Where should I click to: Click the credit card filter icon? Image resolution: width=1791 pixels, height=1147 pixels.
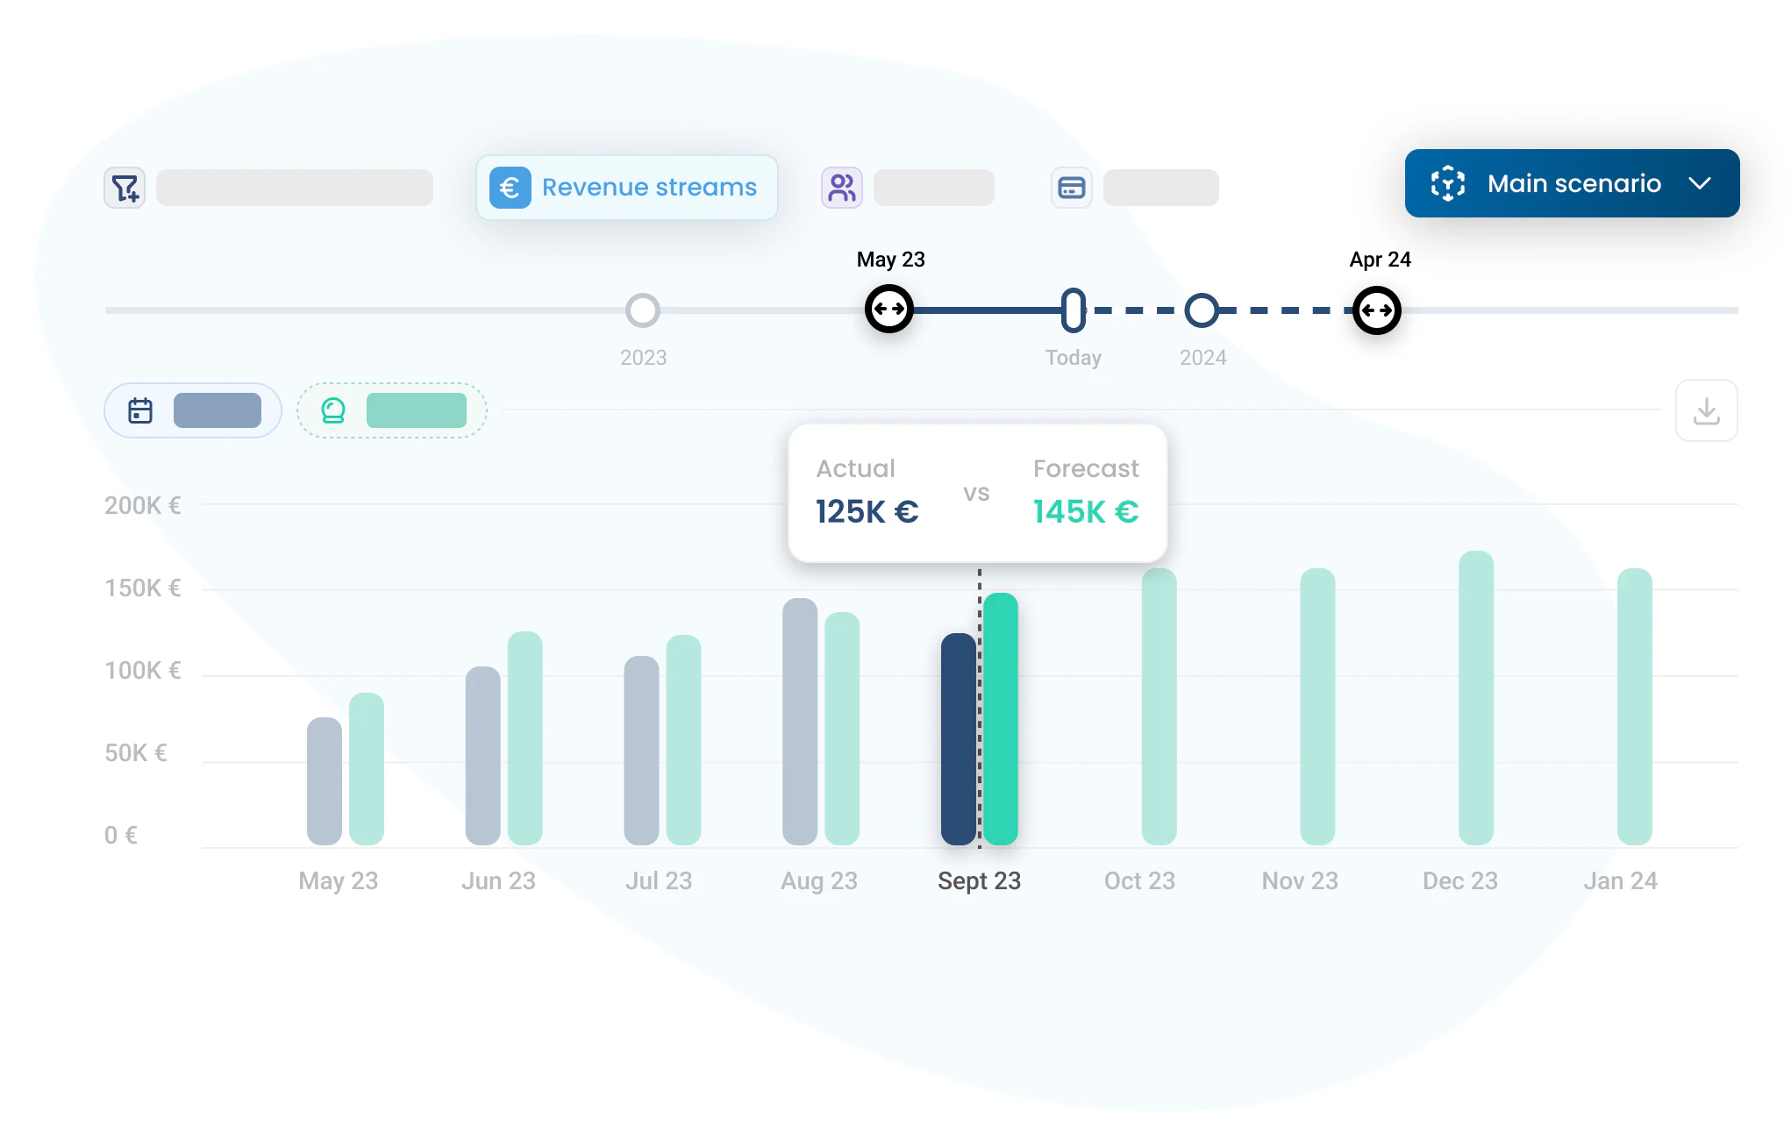click(x=1071, y=187)
